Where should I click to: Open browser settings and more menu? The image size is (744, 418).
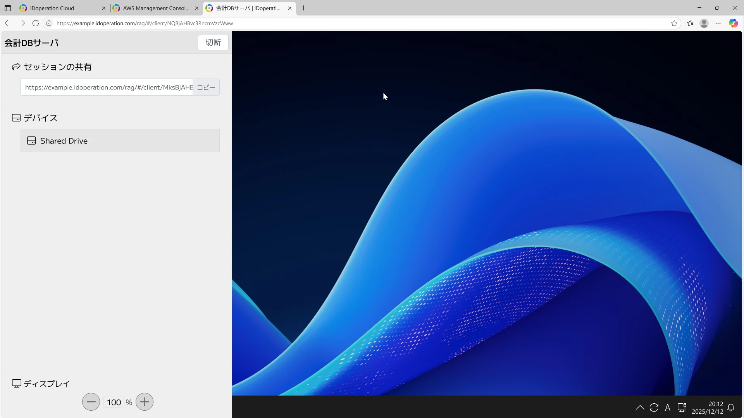718,23
